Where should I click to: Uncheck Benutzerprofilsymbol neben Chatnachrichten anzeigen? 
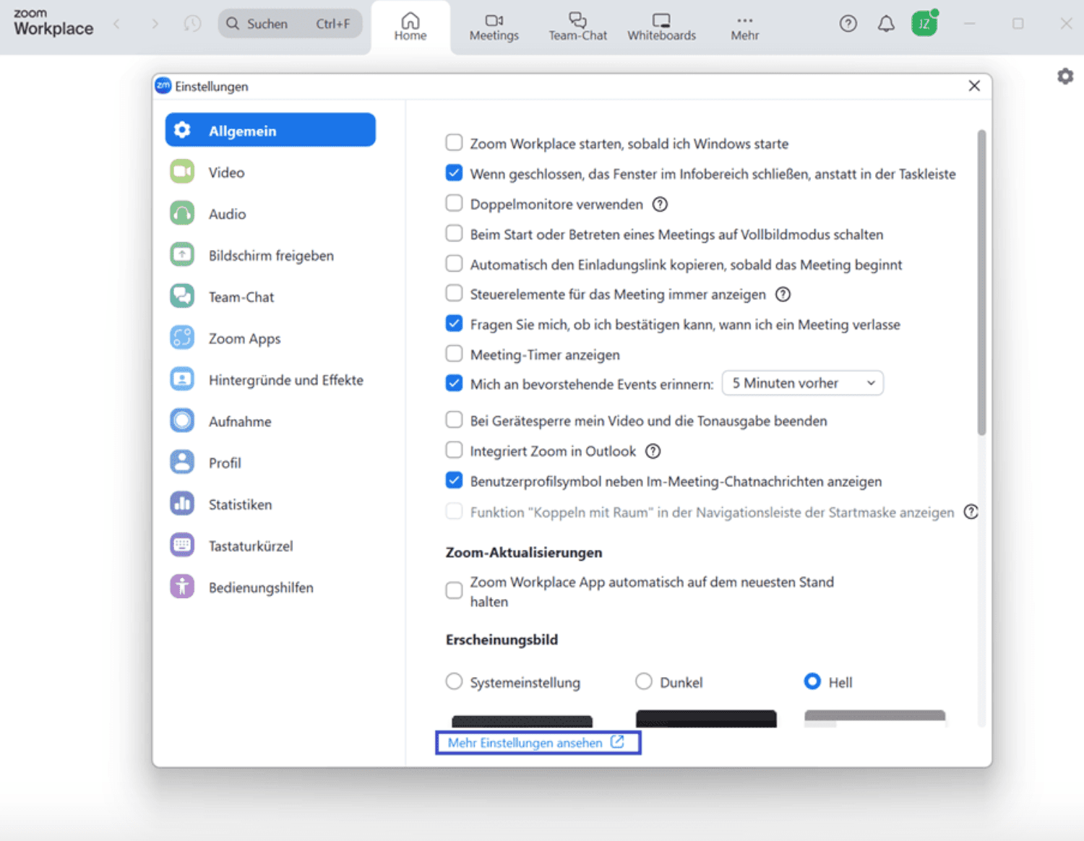[x=454, y=480]
